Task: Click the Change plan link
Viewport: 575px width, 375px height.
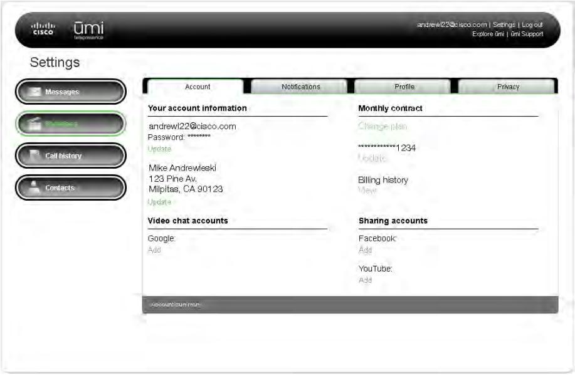Action: click(x=382, y=126)
